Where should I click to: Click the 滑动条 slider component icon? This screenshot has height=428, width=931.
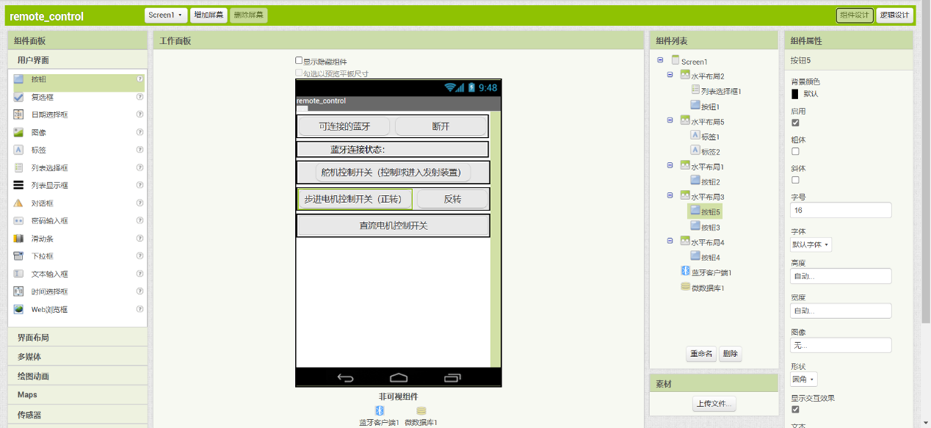pyautogui.click(x=18, y=239)
